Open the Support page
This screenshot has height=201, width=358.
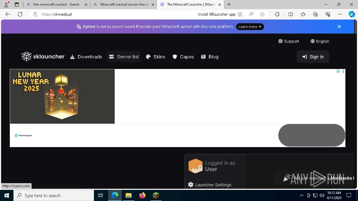tap(289, 41)
